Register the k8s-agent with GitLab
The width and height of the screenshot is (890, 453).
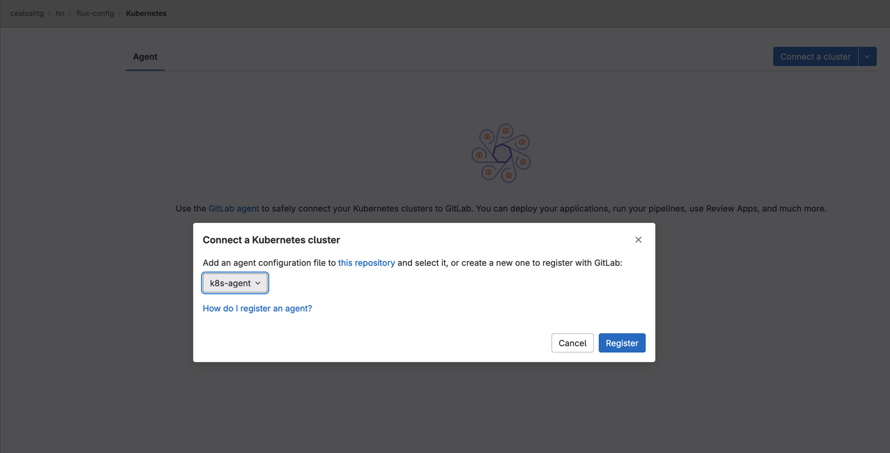tap(622, 343)
